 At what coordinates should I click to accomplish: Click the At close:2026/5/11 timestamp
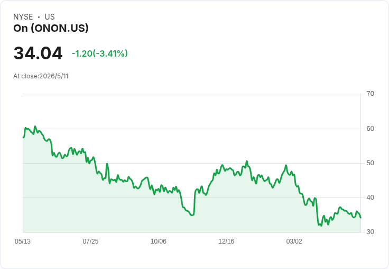click(x=41, y=76)
